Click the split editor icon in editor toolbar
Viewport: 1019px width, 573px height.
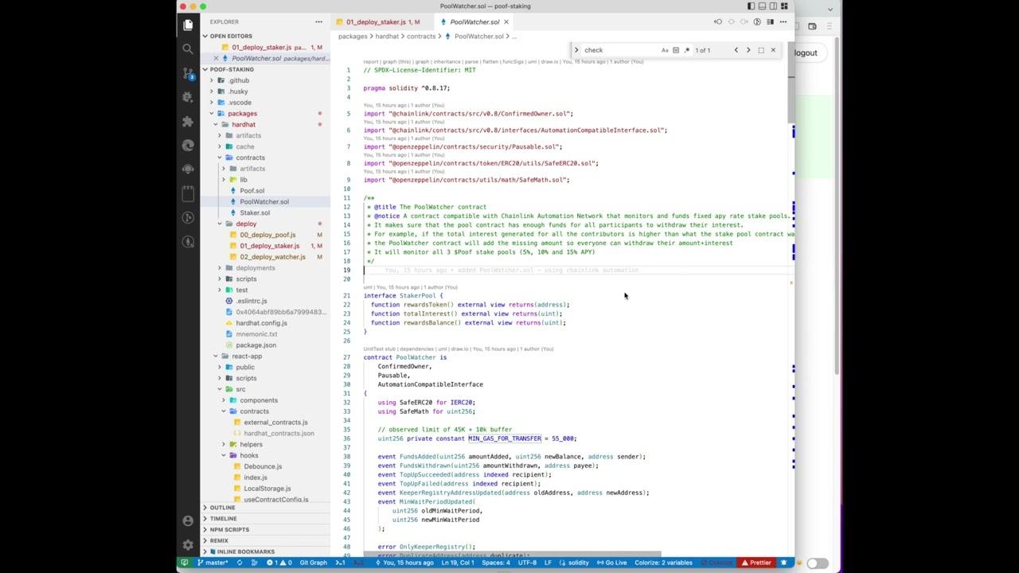(770, 21)
